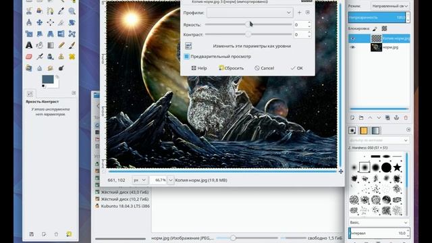Switch to the Patterns tab

click(x=364, y=130)
